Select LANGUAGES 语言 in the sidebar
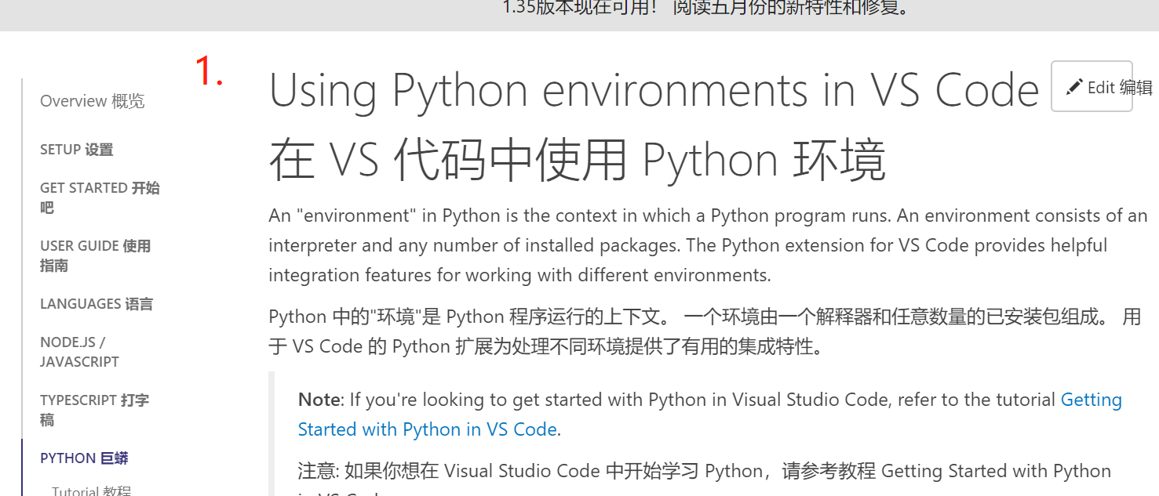The width and height of the screenshot is (1159, 496). tap(96, 303)
